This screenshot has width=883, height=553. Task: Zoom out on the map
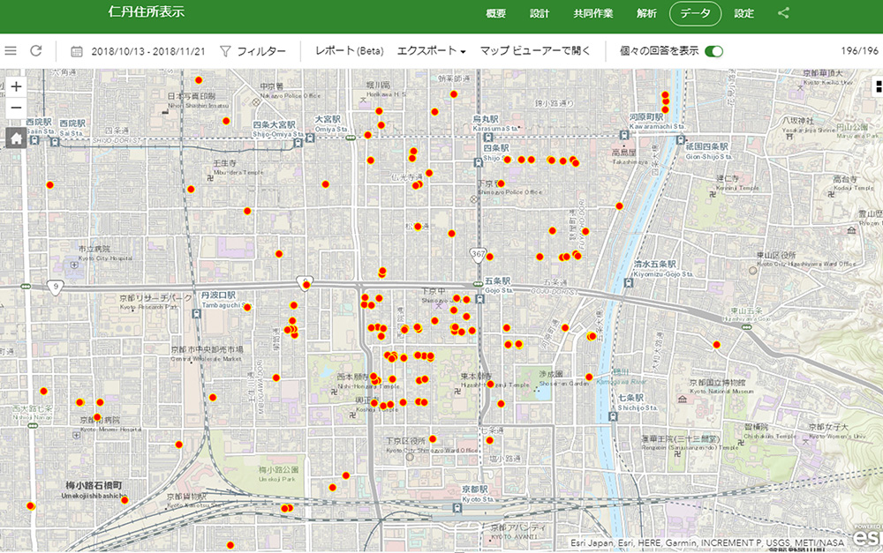(16, 108)
